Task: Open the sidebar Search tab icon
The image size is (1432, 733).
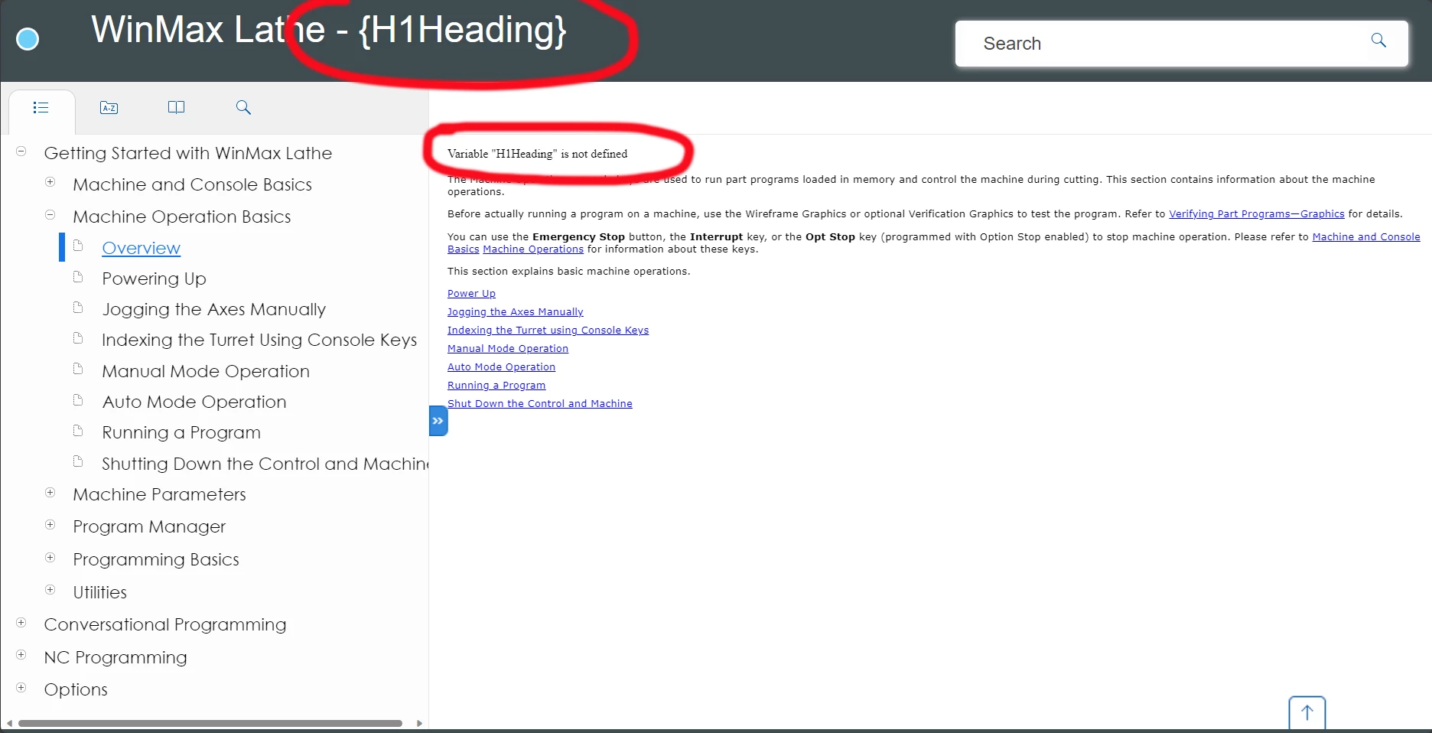Action: [x=243, y=108]
